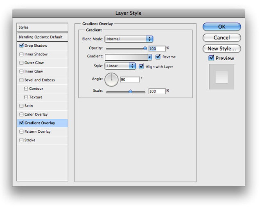Select the Drop Shadow label
This screenshot has height=209, width=262.
[x=36, y=45]
